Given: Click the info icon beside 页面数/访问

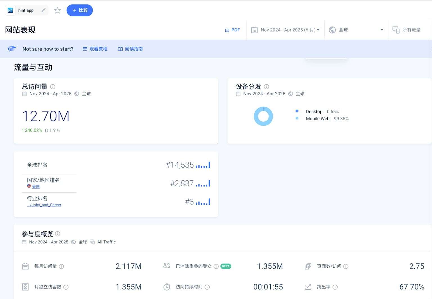Looking at the screenshot, I should pyautogui.click(x=346, y=266).
